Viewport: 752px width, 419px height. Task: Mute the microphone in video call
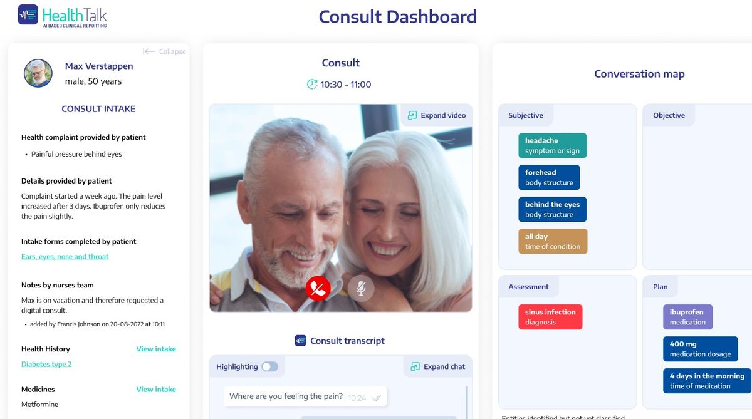pos(361,288)
